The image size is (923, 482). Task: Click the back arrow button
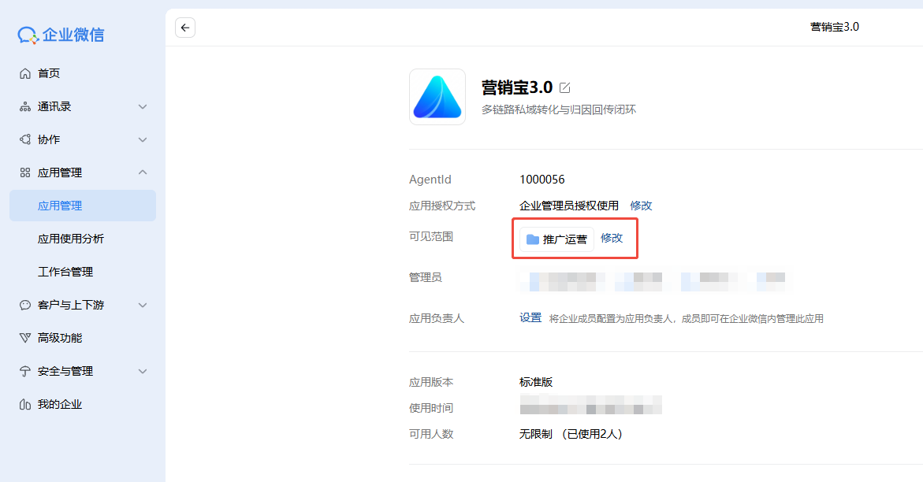click(x=184, y=28)
